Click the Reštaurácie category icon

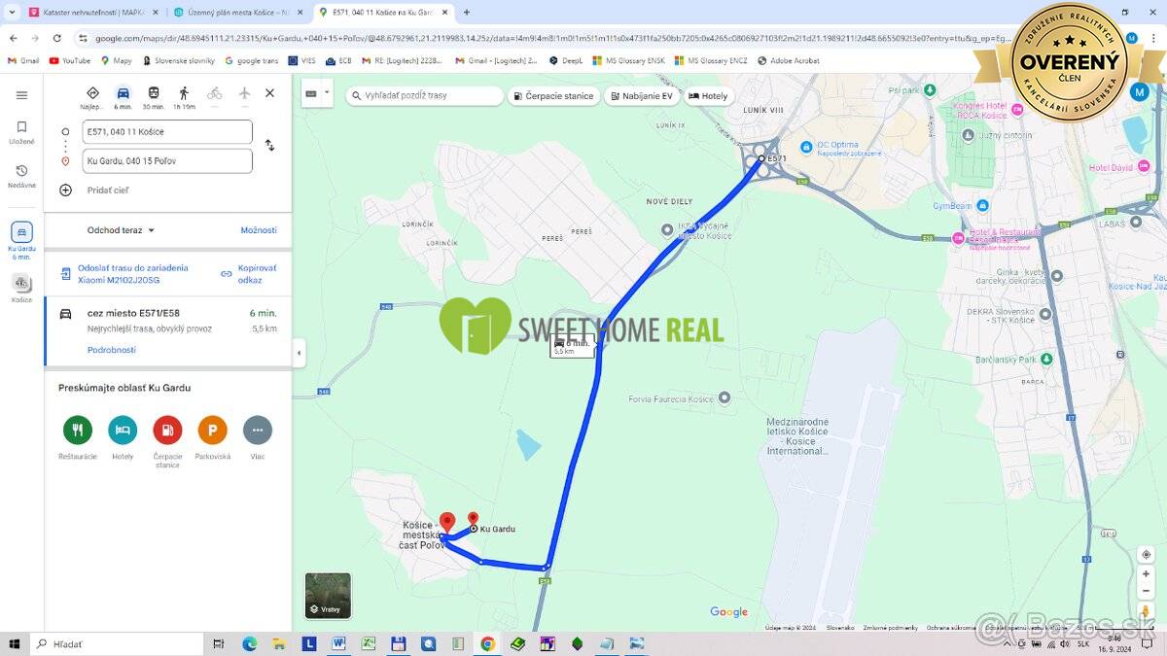(77, 431)
